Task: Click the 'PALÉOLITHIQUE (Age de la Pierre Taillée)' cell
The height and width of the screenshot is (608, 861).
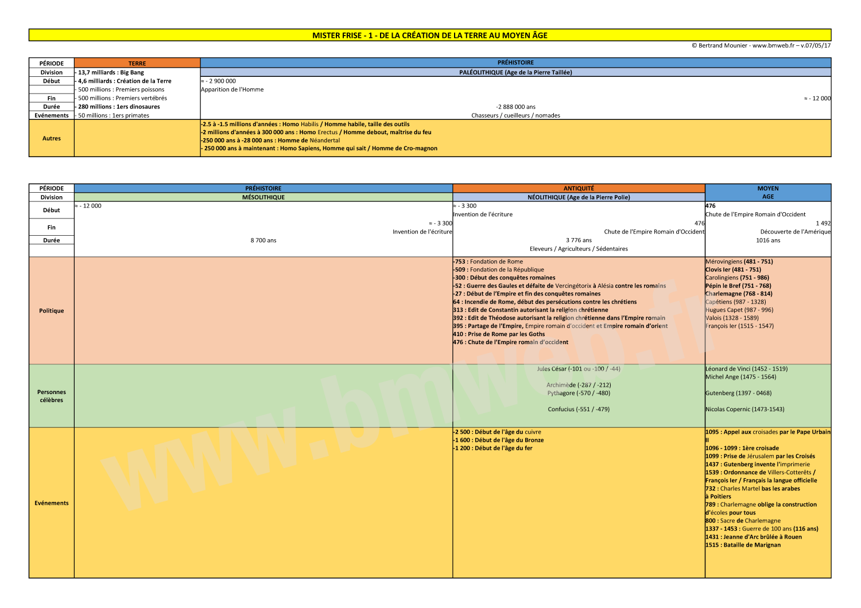Action: click(x=515, y=72)
